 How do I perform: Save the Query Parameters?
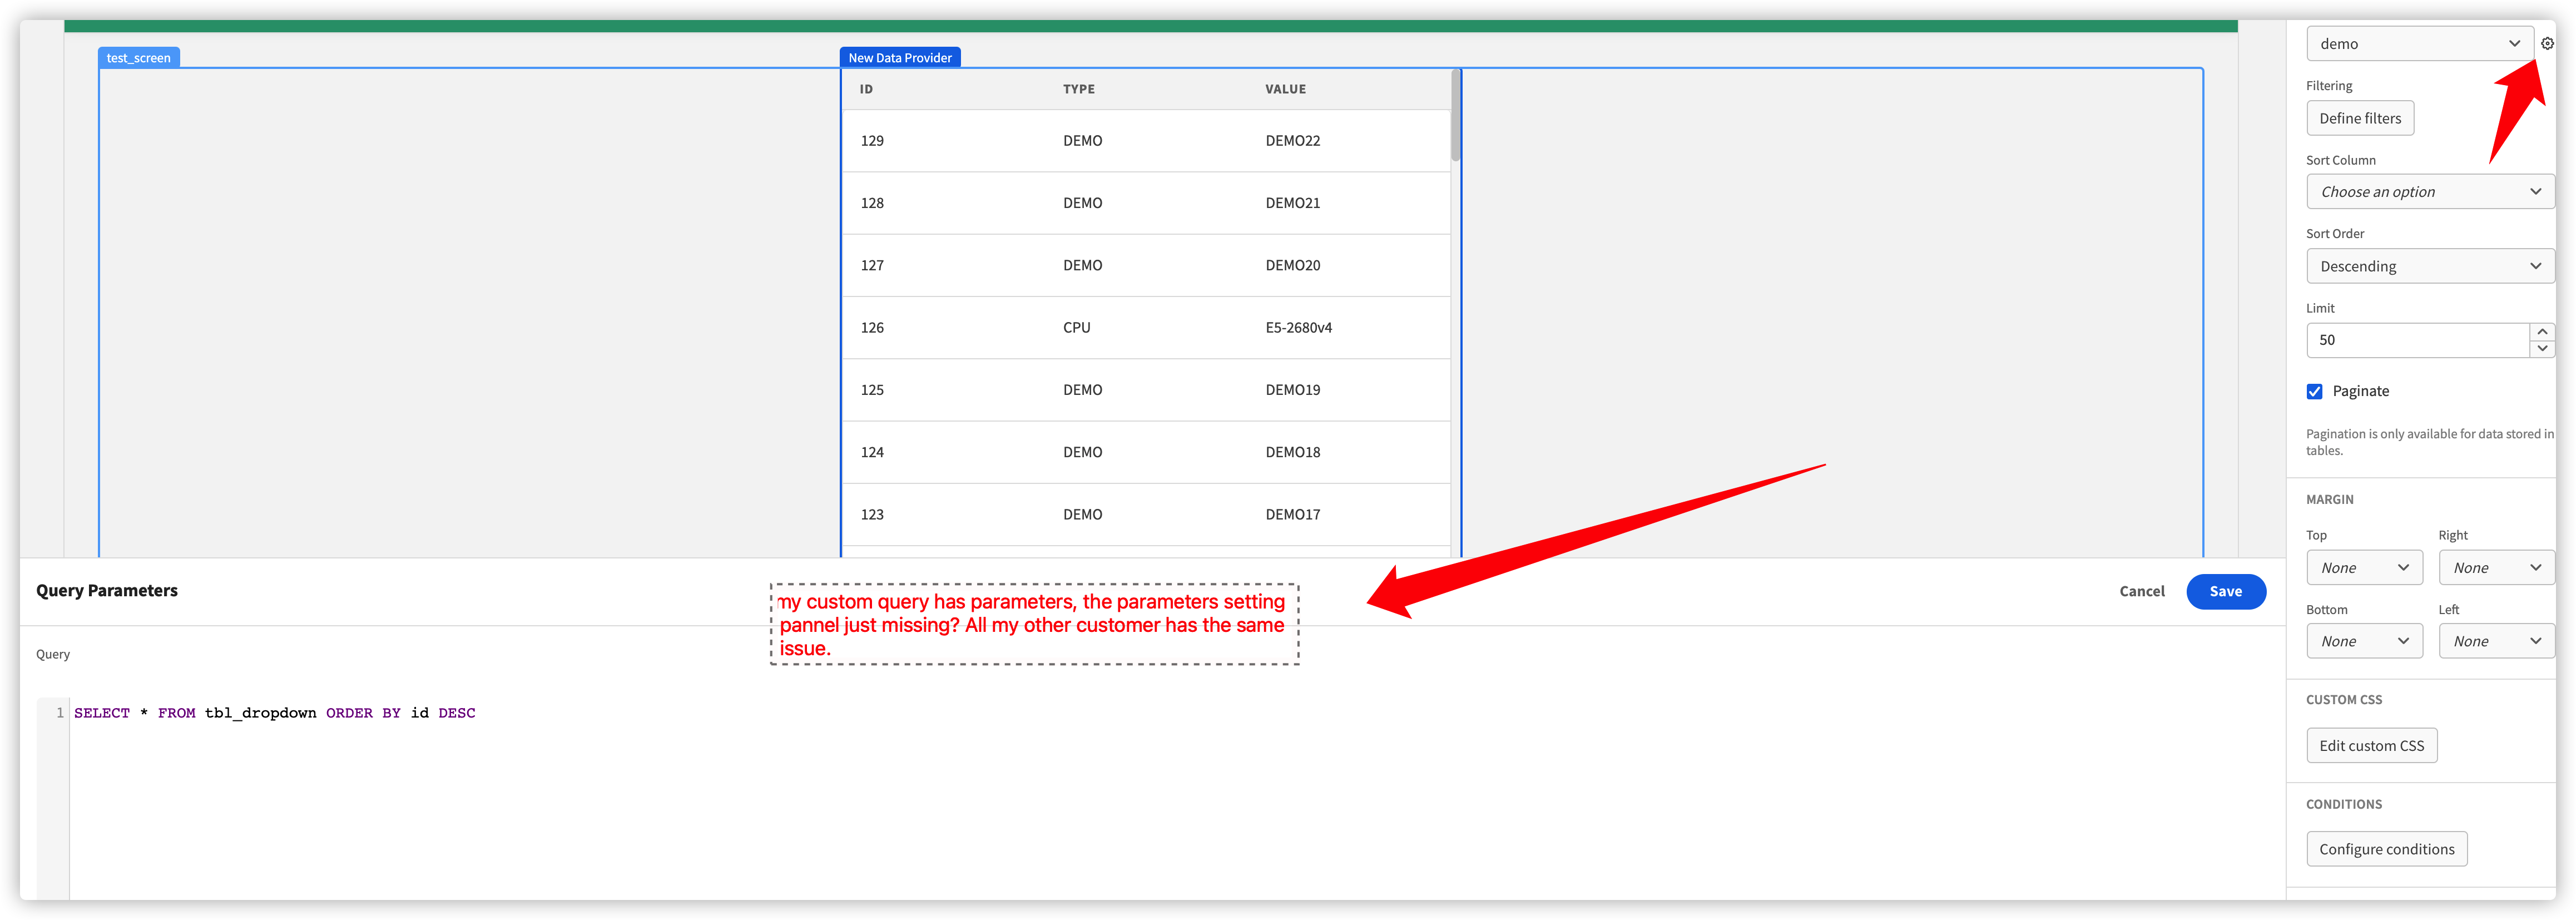(x=2226, y=591)
